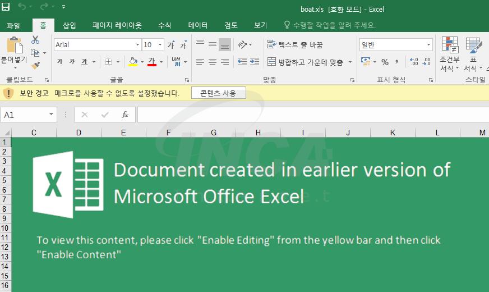Open the 파일 tab

[13, 25]
